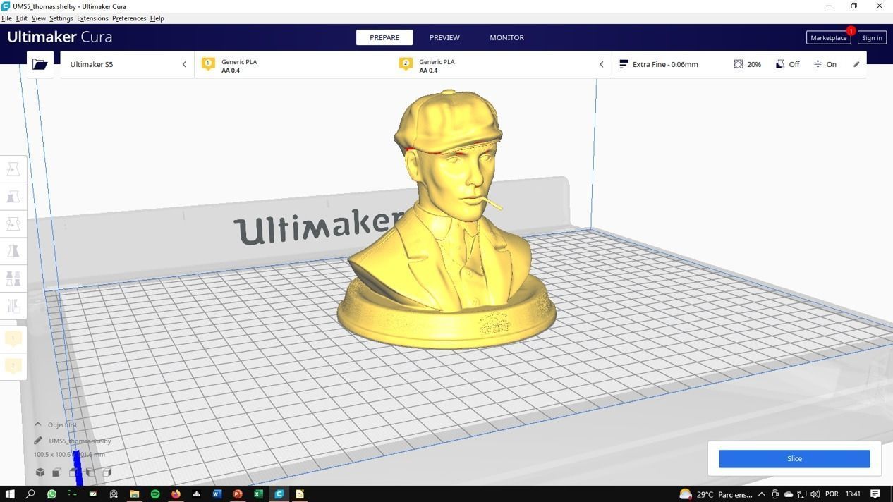
Task: Open Windows search from taskbar
Action: tap(30, 494)
